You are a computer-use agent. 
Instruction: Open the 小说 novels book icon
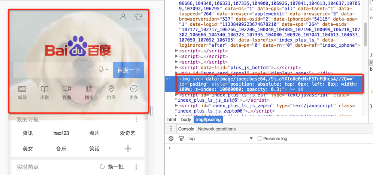(45, 89)
